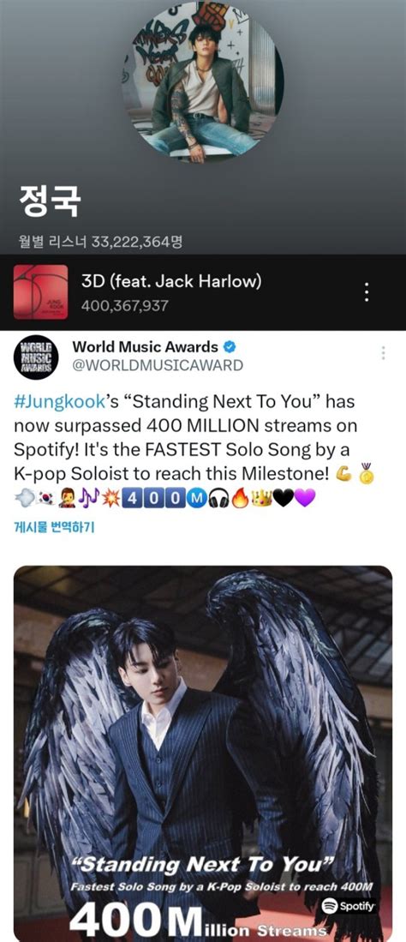Click the gold medal emoji
This screenshot has width=406, height=942.
[367, 474]
